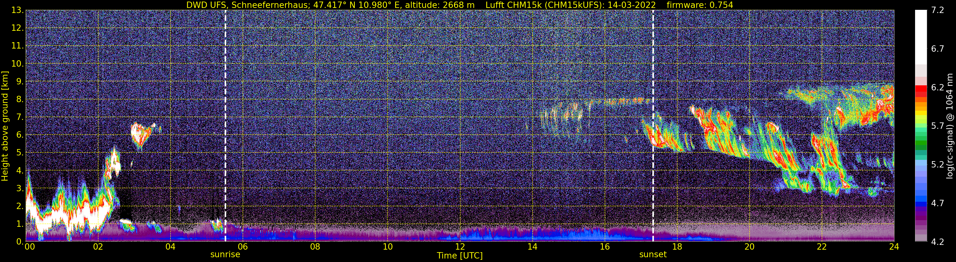This screenshot has width=956, height=262.
Task: Click the '2.' height tick label
Action: (x=20, y=206)
